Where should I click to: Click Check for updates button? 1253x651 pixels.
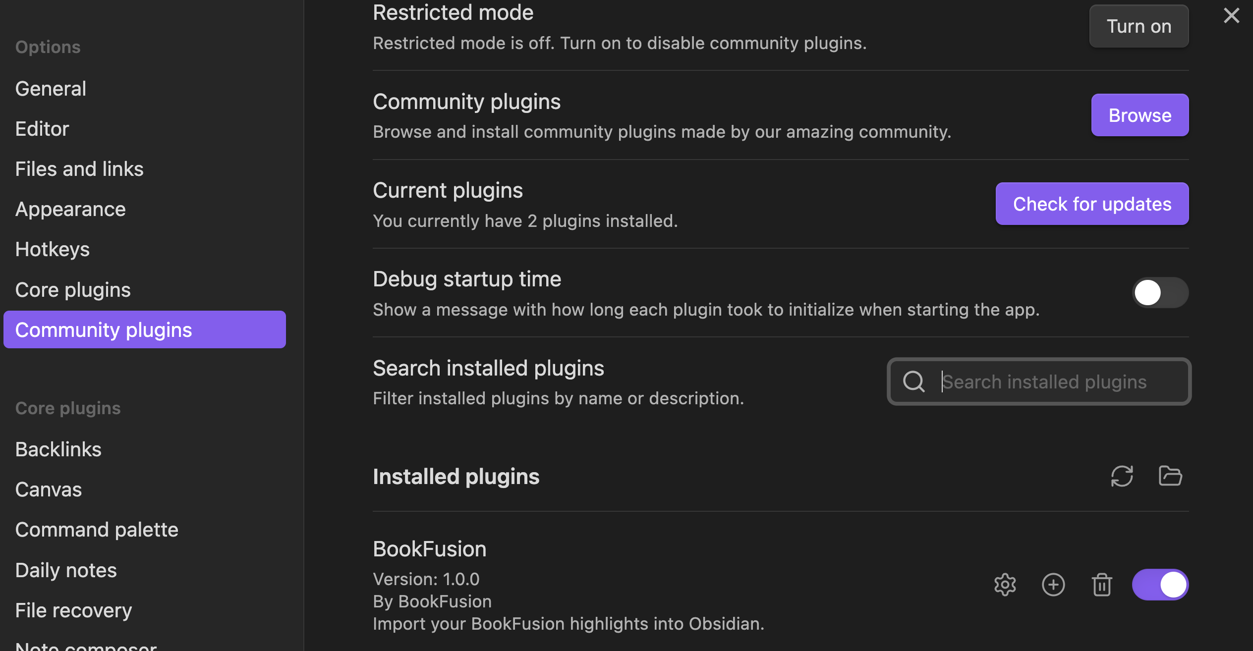(x=1092, y=204)
